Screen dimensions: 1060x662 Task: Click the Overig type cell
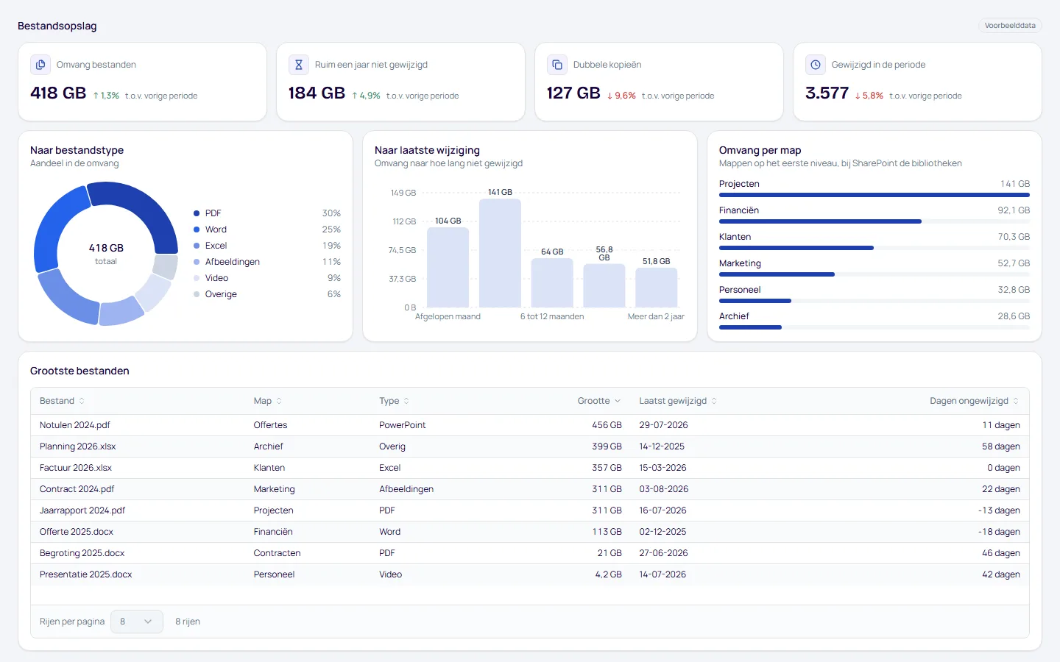click(x=392, y=446)
